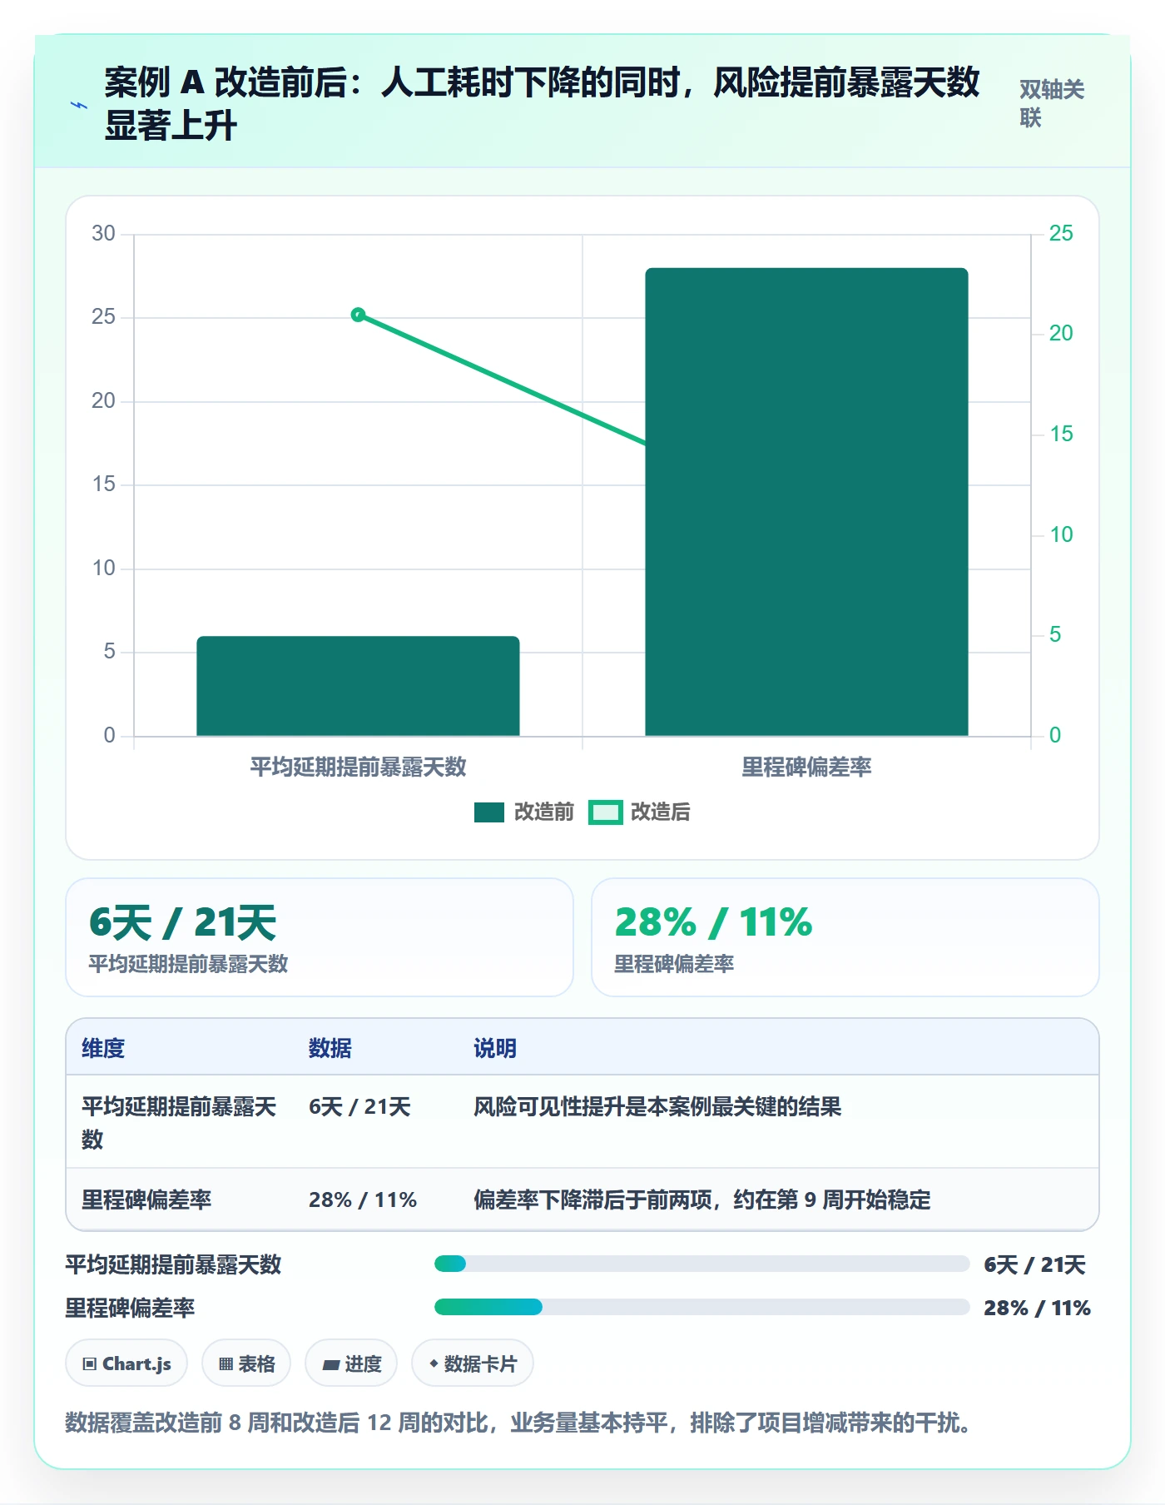Click the 平均延期提前暴露天数 progress bar

(701, 1264)
